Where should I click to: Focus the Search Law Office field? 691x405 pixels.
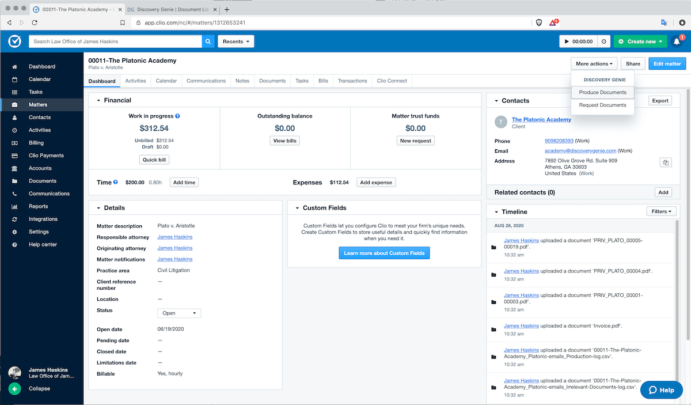click(x=115, y=41)
